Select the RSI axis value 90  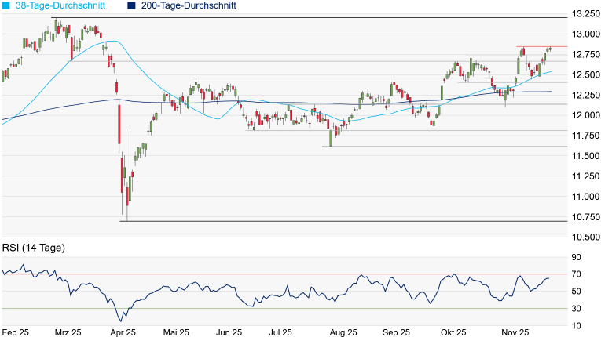576,257
